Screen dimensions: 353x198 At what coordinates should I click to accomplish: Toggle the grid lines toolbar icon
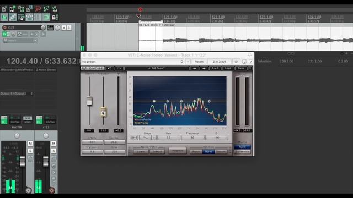coord(38,17)
